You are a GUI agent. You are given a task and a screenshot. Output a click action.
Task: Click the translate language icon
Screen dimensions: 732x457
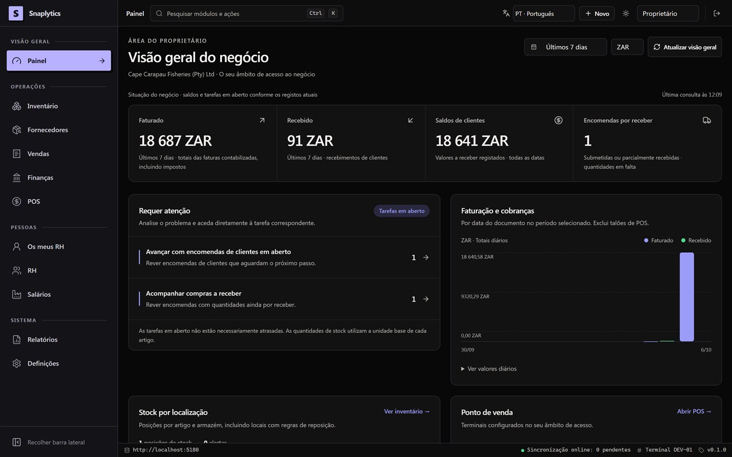point(506,13)
